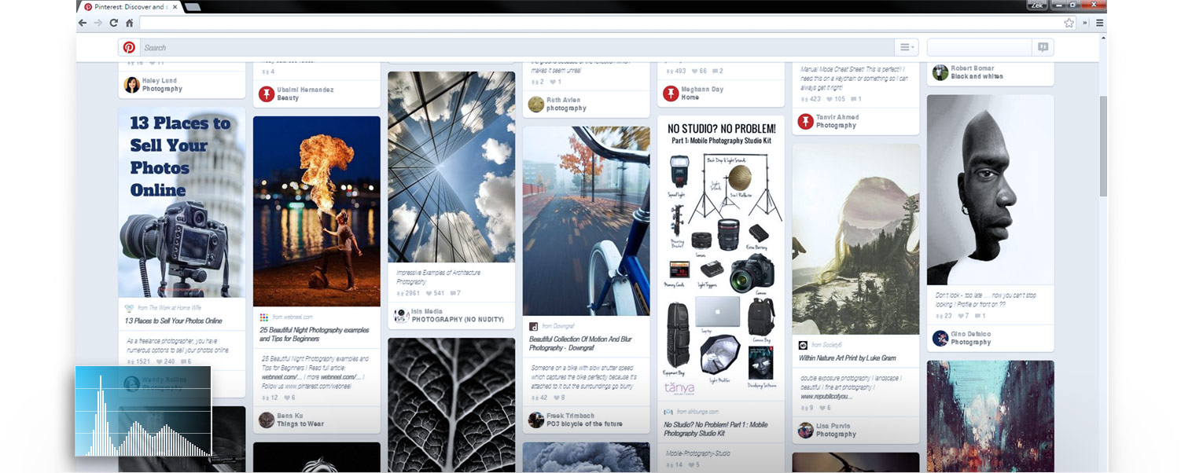Screen dimensions: 1192x473
Task: Open the notifications speech-bubble icon
Action: (x=1043, y=47)
